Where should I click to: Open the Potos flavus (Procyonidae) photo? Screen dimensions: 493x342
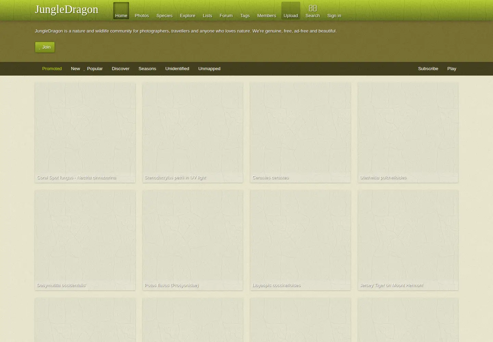click(x=193, y=240)
